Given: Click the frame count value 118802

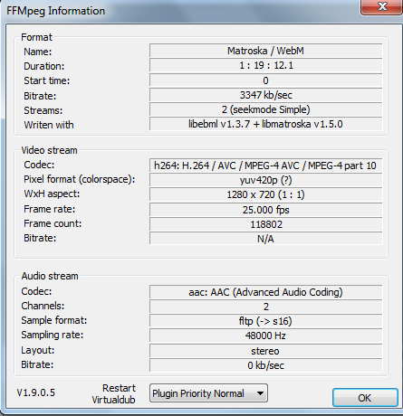Looking at the screenshot, I should 265,224.
